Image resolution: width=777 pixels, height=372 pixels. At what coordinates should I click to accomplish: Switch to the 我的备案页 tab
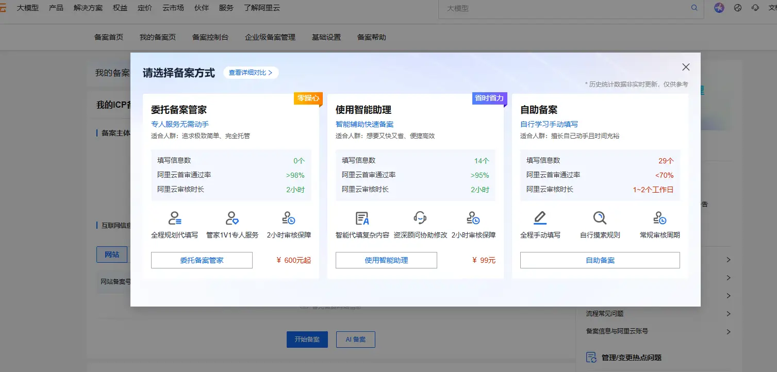coord(158,37)
